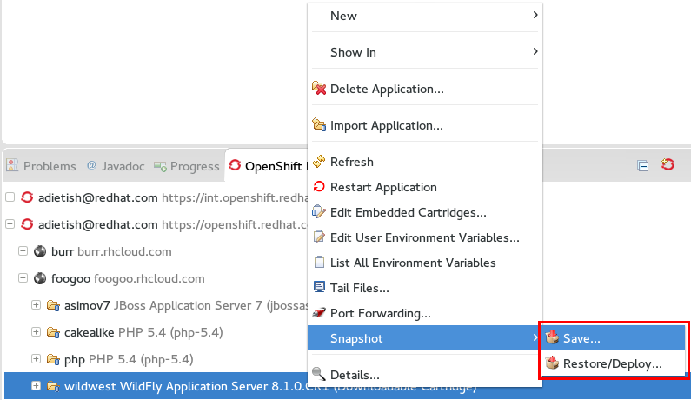
Task: Select cakealike PHP 5.4 row
Action: click(143, 332)
